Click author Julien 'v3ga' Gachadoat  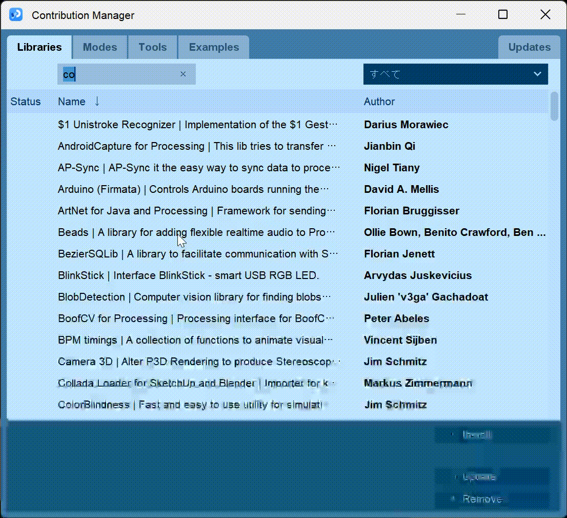[x=426, y=297]
